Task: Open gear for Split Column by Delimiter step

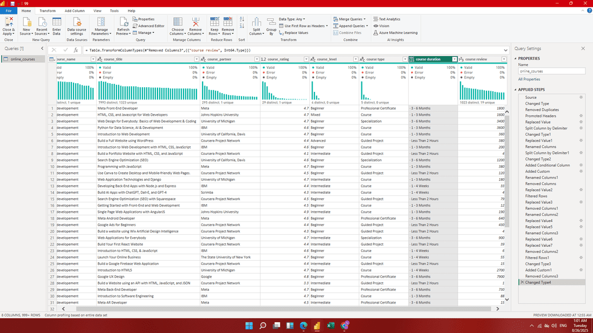Action: click(x=581, y=128)
